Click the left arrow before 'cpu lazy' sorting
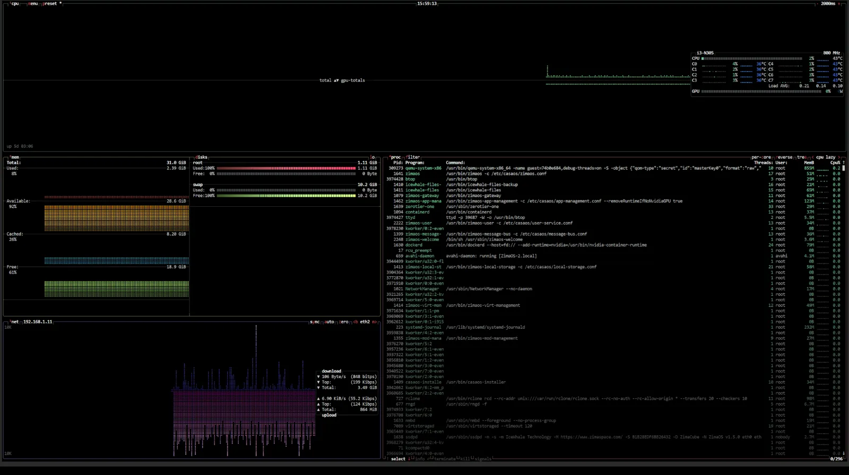Viewport: 849px width, 475px height. (812, 157)
